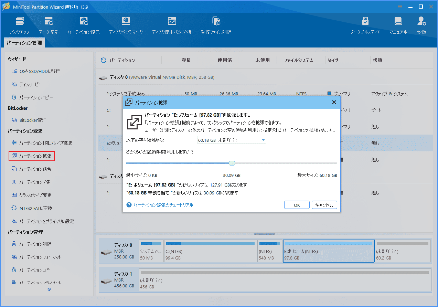Select パーティション結合 option

(x=32, y=169)
